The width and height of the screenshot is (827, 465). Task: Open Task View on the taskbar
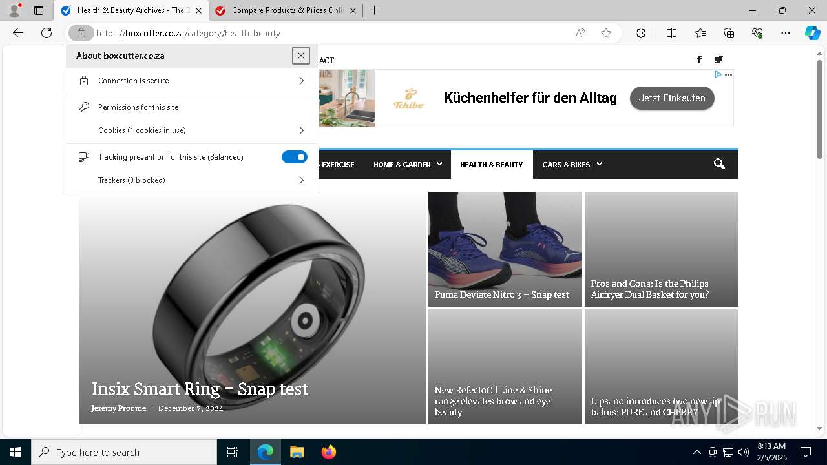point(233,452)
